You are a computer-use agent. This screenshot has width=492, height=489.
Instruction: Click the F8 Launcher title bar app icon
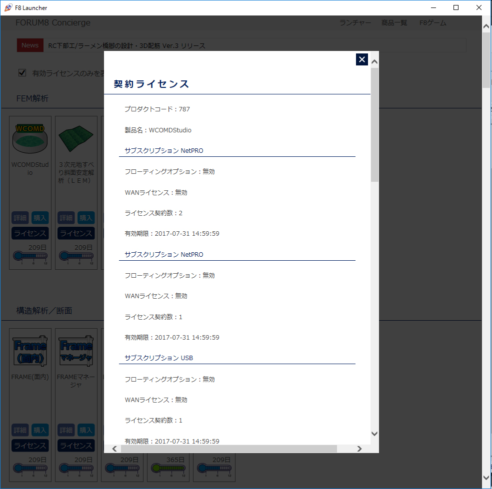tap(8, 7)
